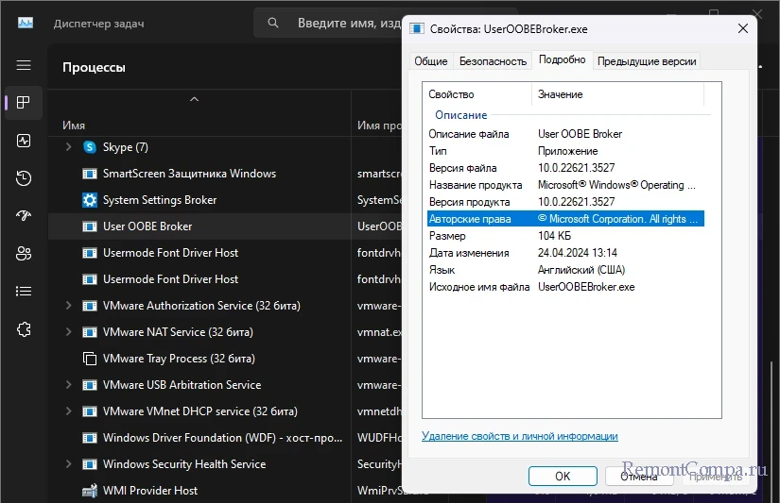Click the file icon in Properties dialog title
Screen dimensions: 780x503
pyautogui.click(x=417, y=29)
